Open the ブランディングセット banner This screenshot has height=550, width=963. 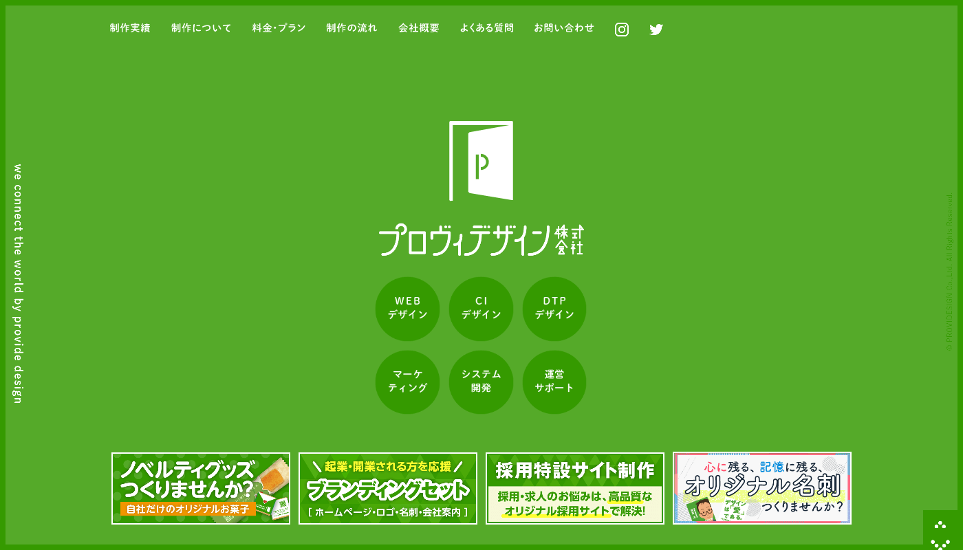[388, 488]
